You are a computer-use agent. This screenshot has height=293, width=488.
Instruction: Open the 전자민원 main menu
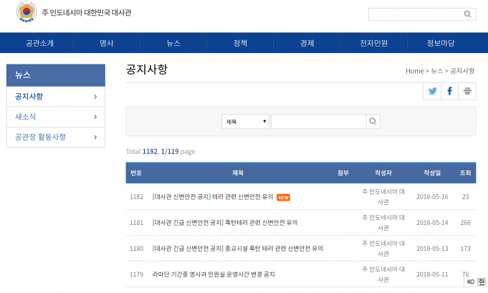[373, 43]
